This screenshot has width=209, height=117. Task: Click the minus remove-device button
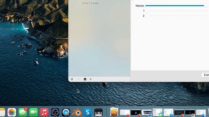pyautogui.click(x=79, y=79)
